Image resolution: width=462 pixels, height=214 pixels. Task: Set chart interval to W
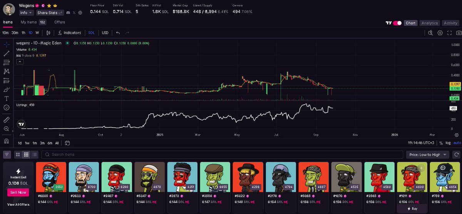[x=37, y=33]
